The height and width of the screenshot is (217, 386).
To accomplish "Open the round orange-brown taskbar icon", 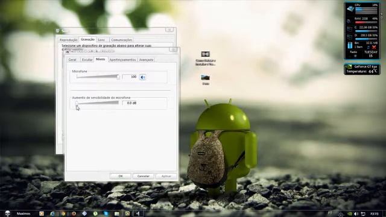I will [74, 213].
